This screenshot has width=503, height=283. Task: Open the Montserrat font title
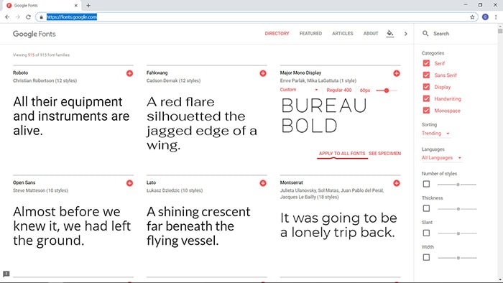click(291, 182)
